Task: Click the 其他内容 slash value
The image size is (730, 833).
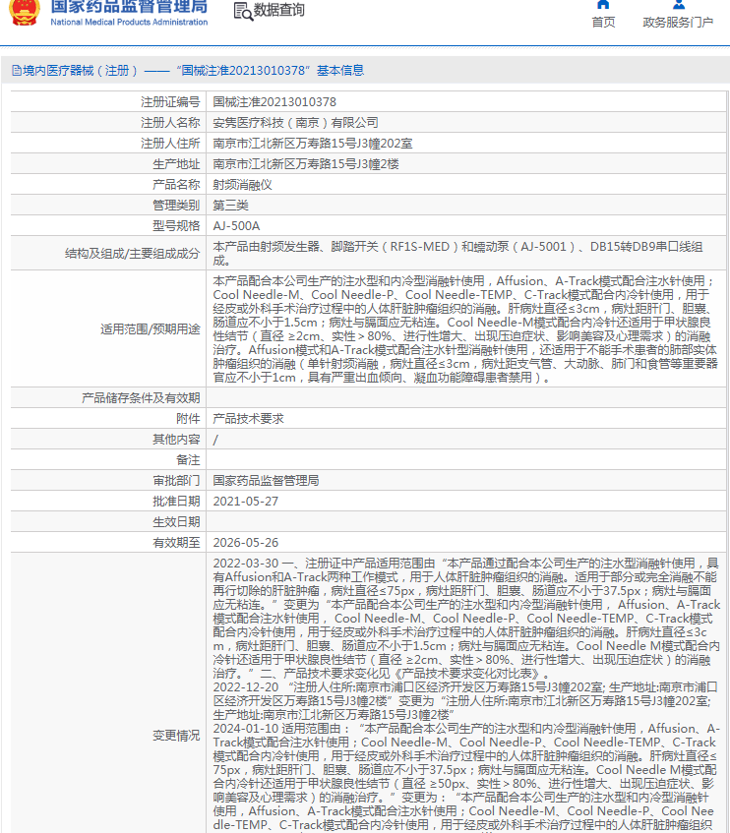Action: tap(215, 440)
